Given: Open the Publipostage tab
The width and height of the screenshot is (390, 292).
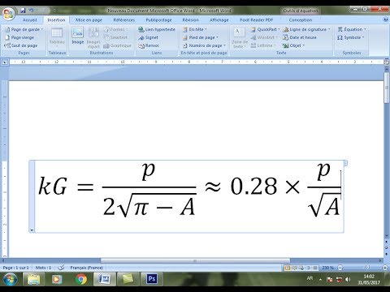Looking at the screenshot, I should (159, 19).
